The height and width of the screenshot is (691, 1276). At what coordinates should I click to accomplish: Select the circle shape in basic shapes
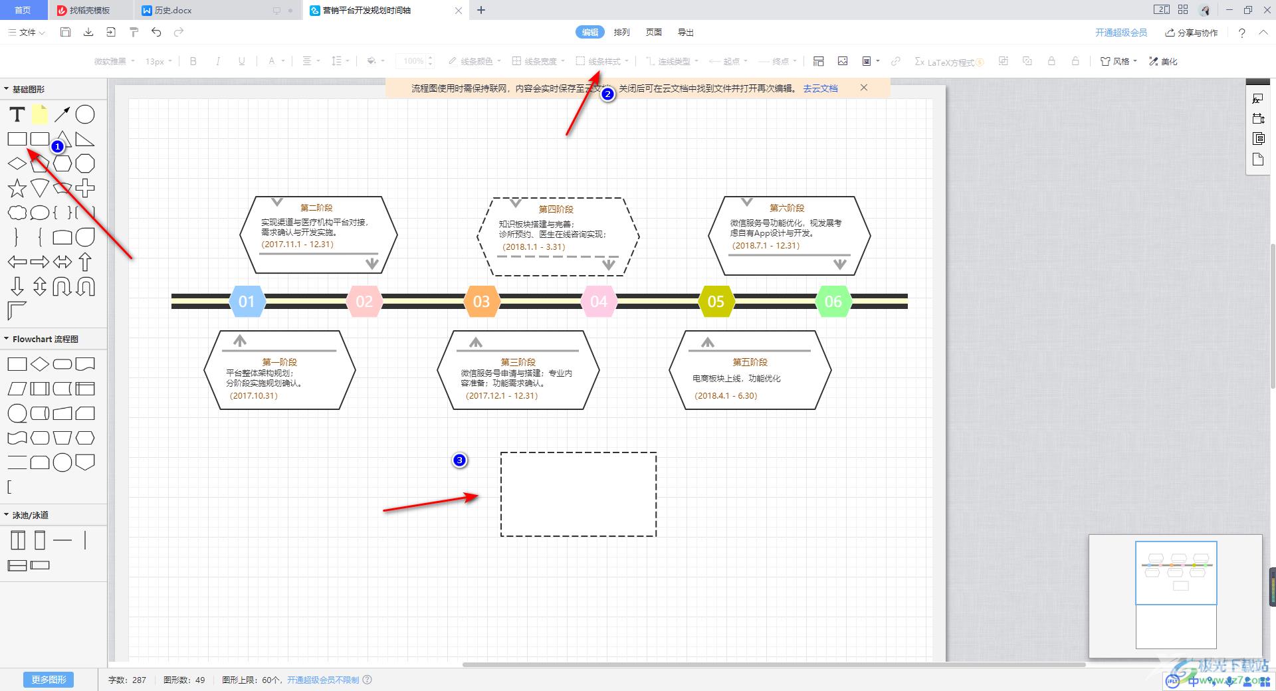click(x=85, y=114)
